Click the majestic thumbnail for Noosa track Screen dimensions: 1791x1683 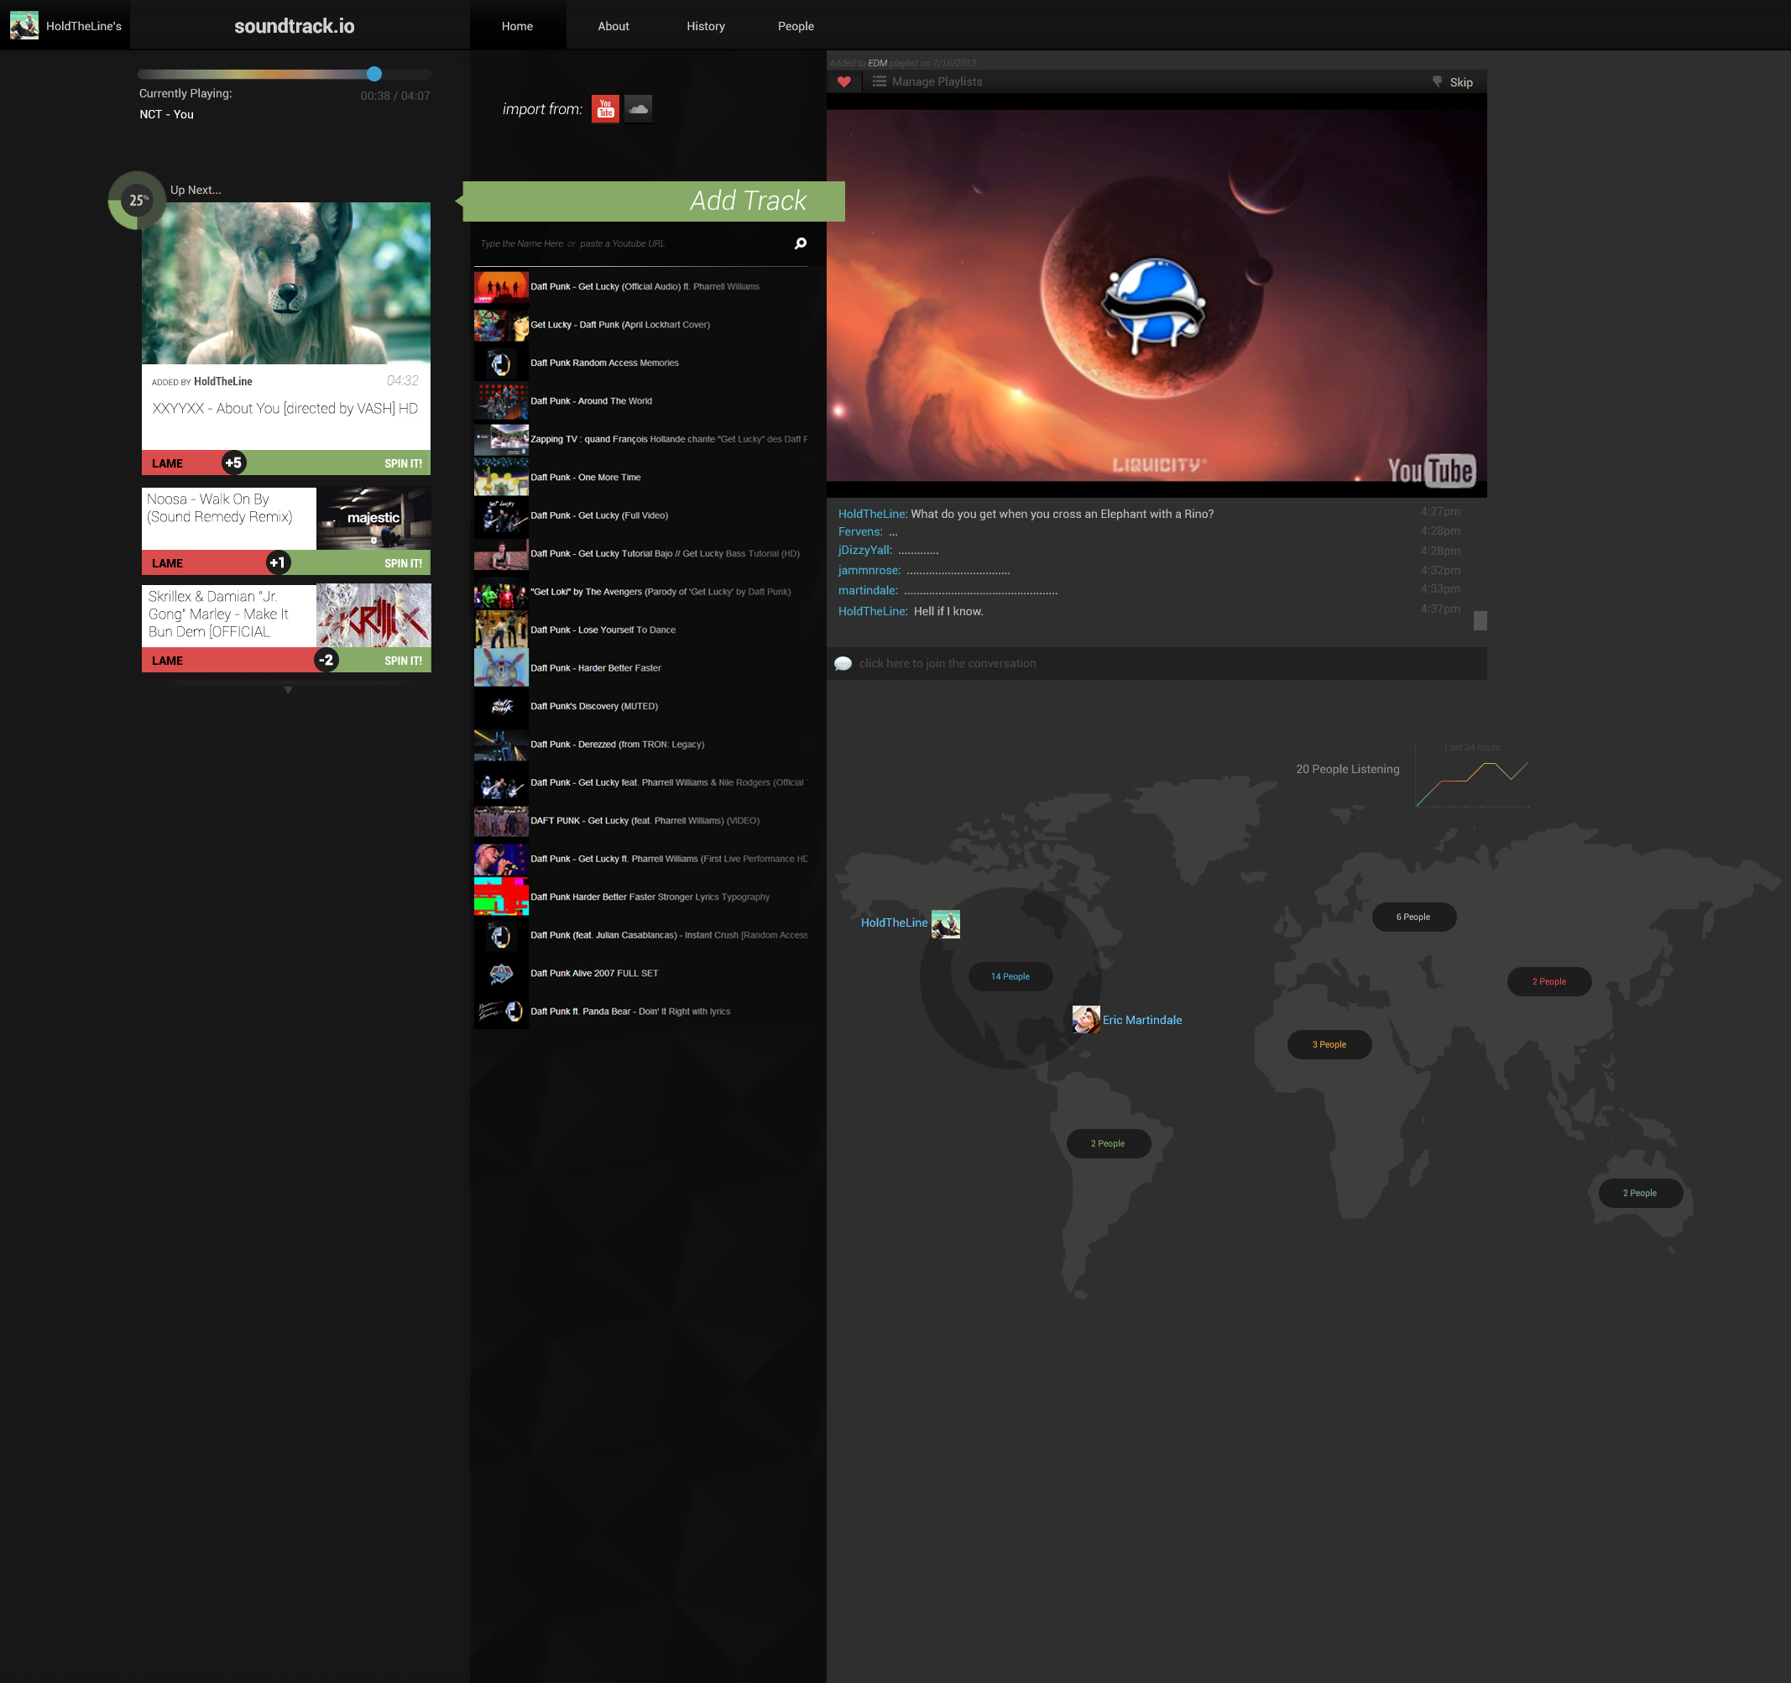pyautogui.click(x=373, y=519)
